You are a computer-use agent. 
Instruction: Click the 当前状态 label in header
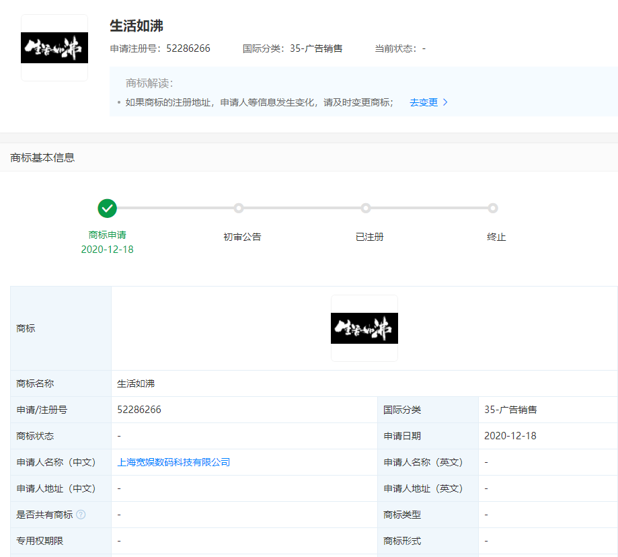pos(395,48)
